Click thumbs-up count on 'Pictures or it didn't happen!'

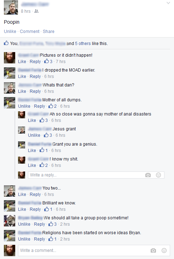[48, 61]
